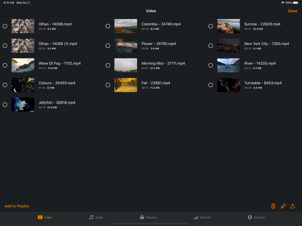Select Colours - 26493.mp4 radio circle
Image resolution: width=302 pixels, height=226 pixels.
[5, 85]
